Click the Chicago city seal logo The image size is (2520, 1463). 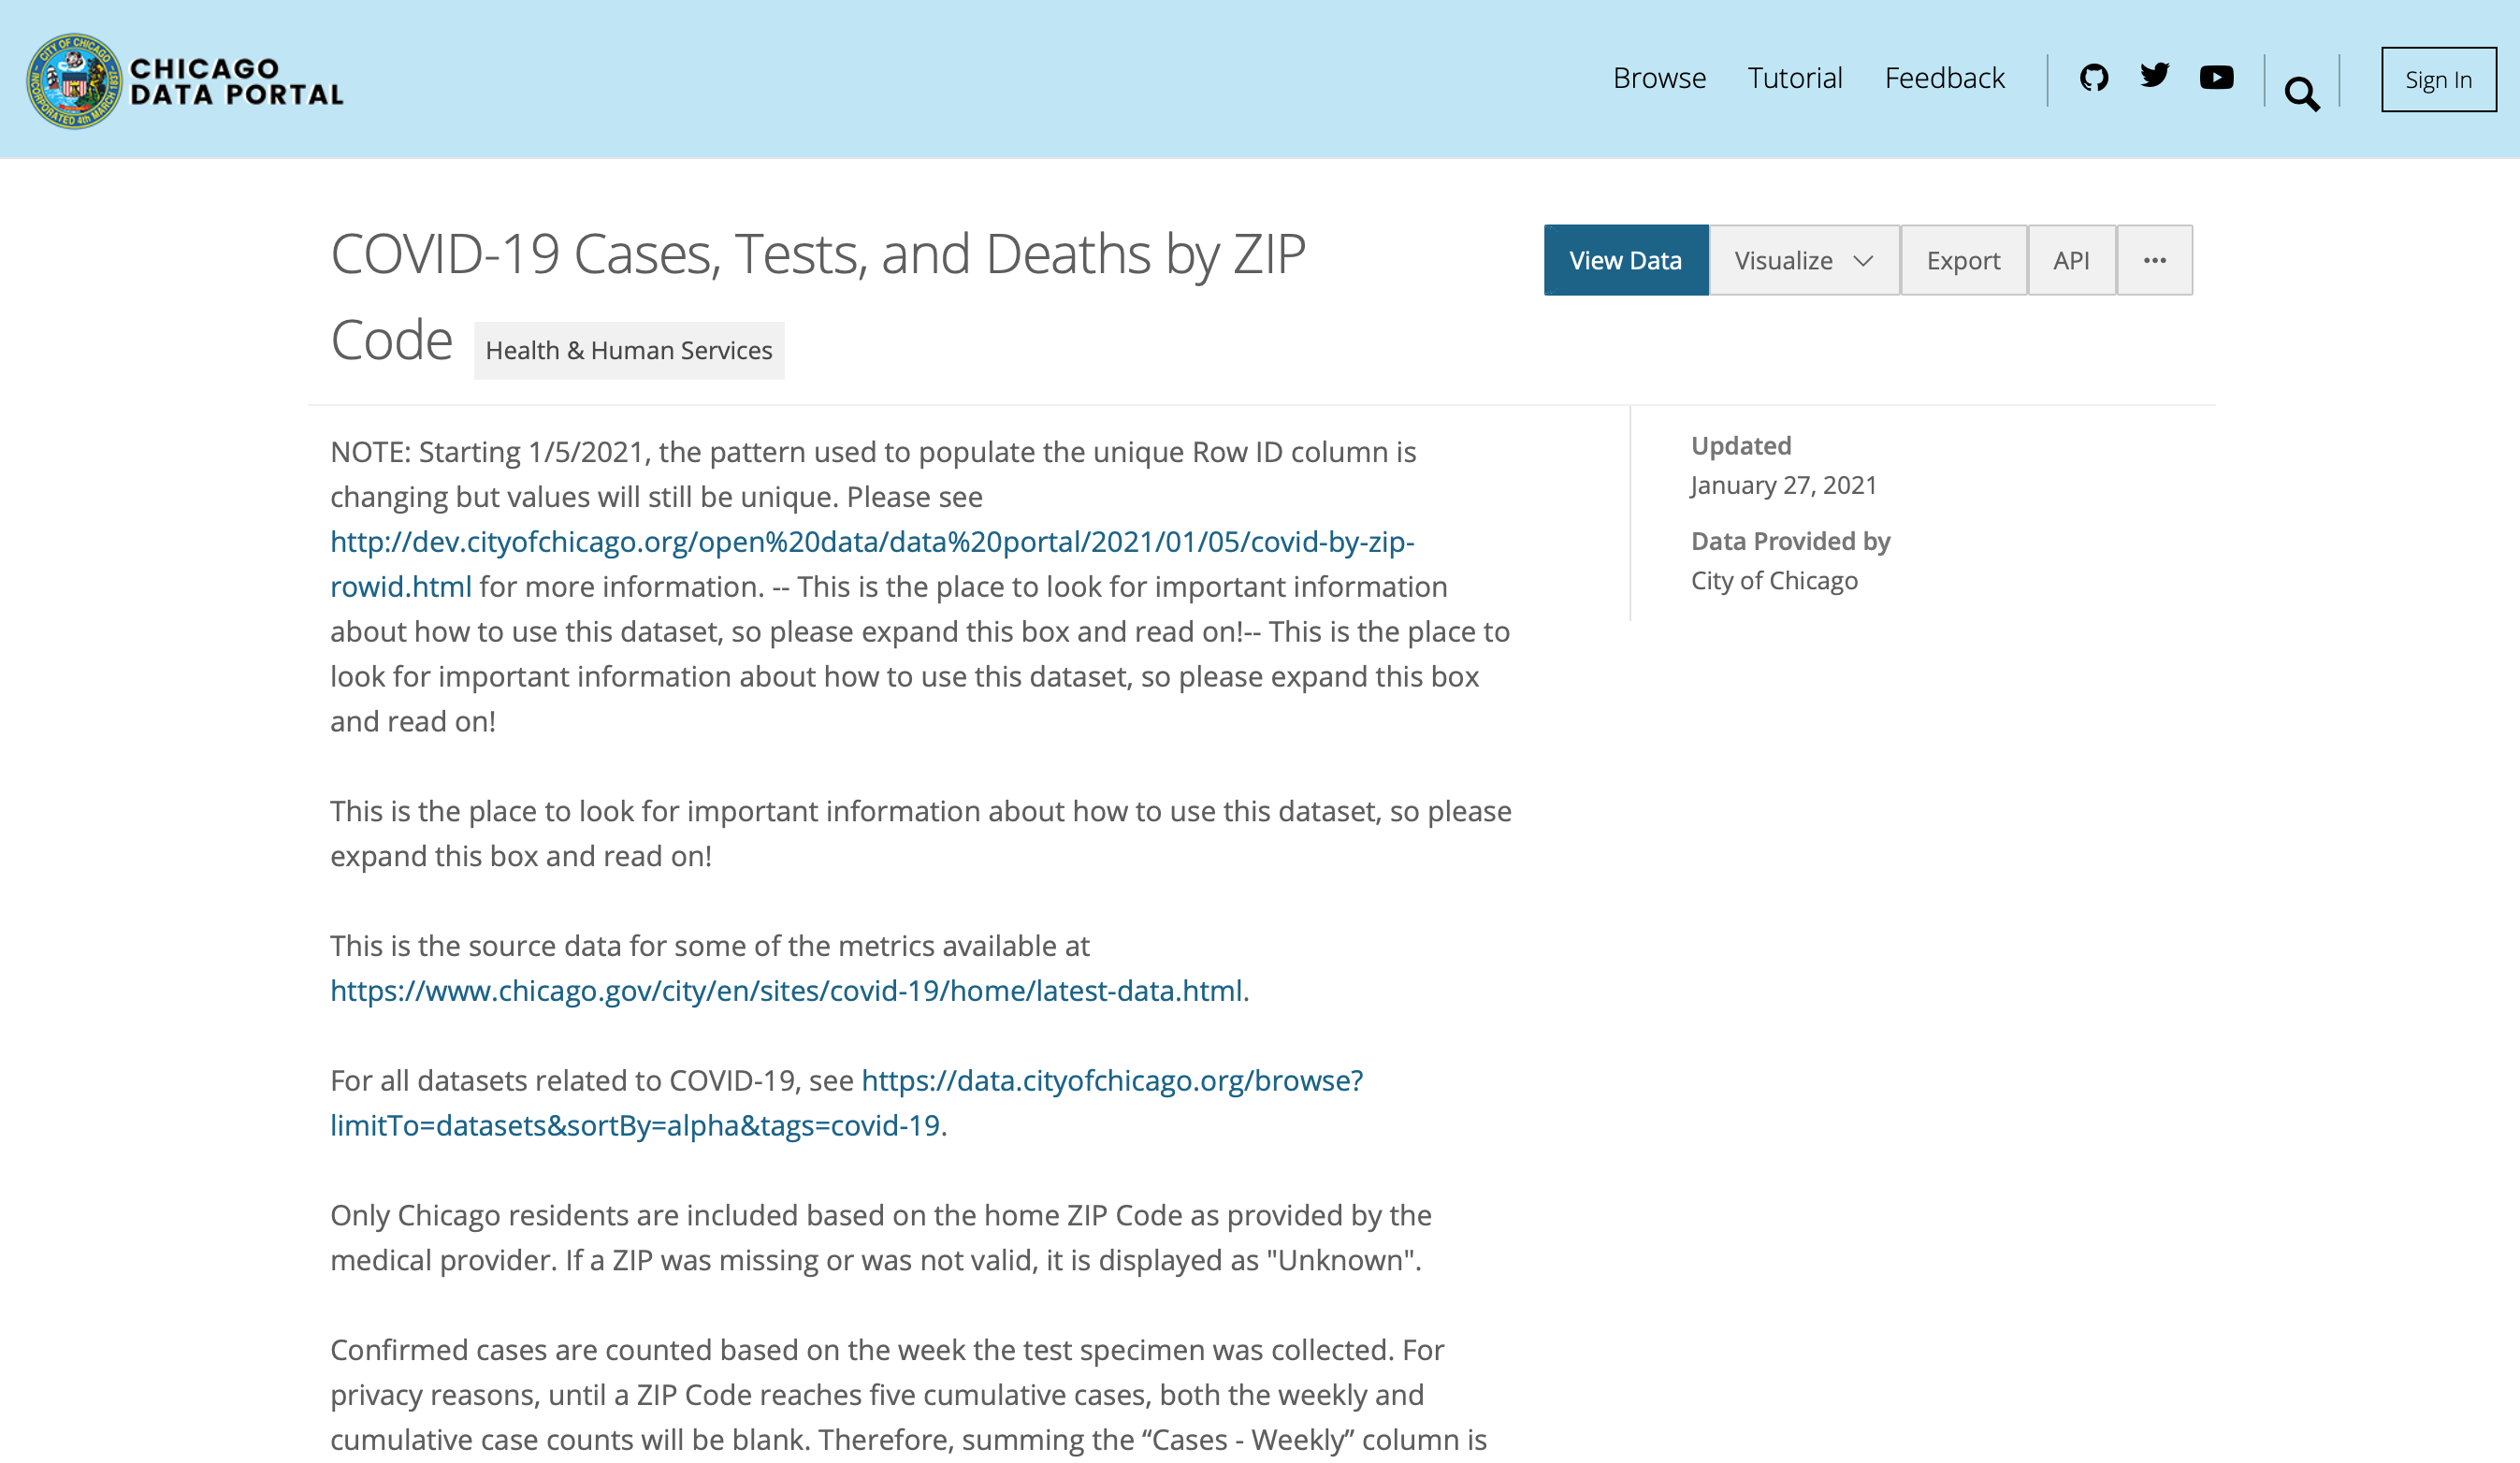(73, 80)
